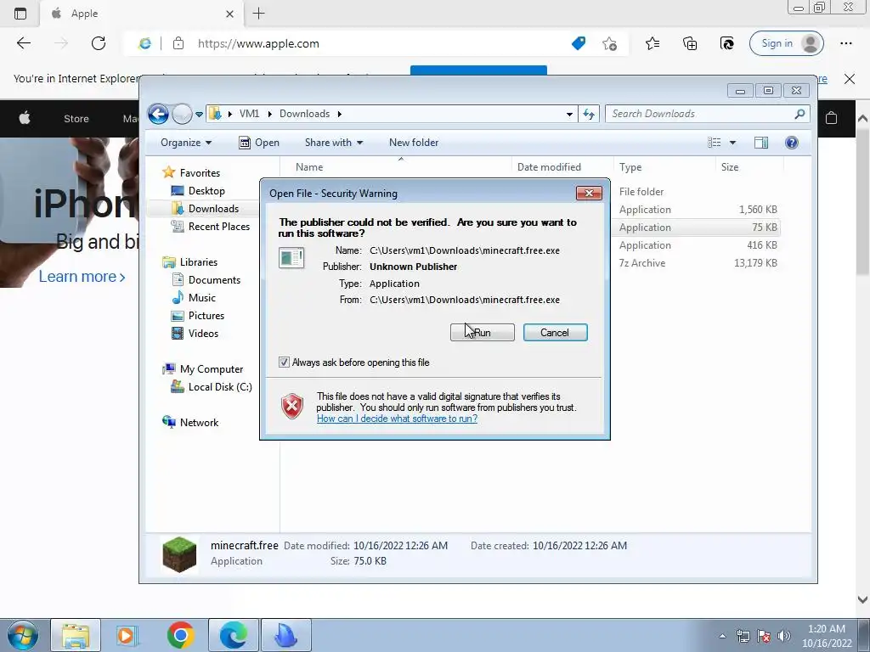Open the Share with menu
870x652 pixels.
333,143
